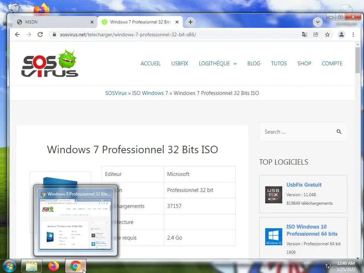Image resolution: width=364 pixels, height=273 pixels.
Task: Click the 37157 downloads value
Action: click(x=174, y=206)
